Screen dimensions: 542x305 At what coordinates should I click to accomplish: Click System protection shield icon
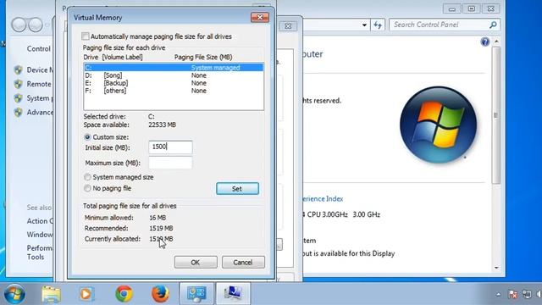[19, 98]
